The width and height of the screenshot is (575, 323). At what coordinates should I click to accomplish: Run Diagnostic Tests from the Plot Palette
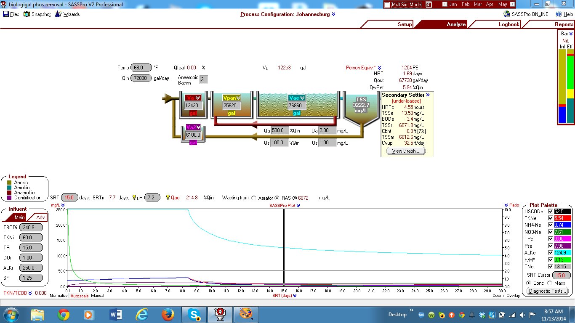click(x=547, y=291)
